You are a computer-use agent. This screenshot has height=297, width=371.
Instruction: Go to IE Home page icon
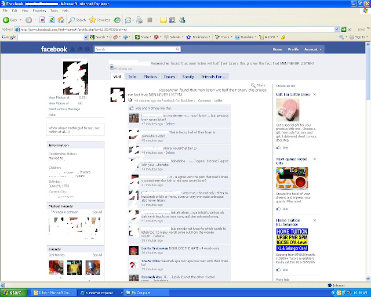pos(61,20)
